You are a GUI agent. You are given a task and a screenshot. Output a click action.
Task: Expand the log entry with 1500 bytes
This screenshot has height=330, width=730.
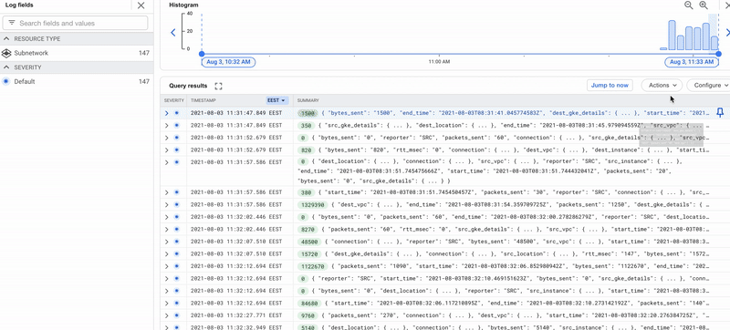pos(167,113)
